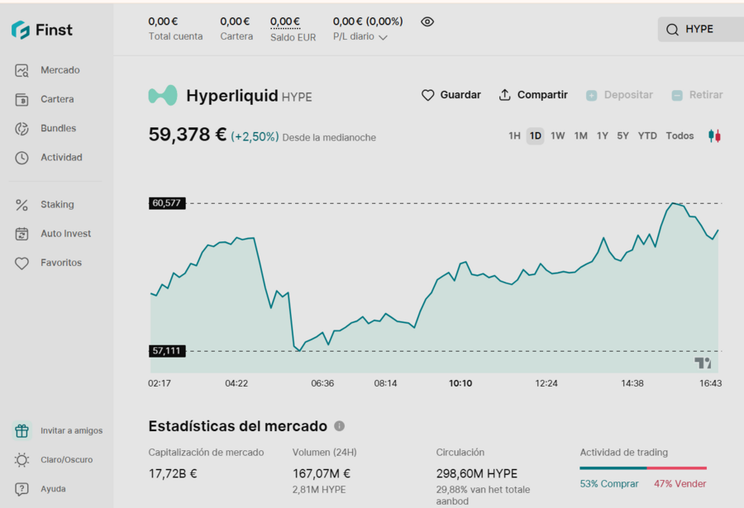Click the Finst logo icon

click(x=21, y=30)
